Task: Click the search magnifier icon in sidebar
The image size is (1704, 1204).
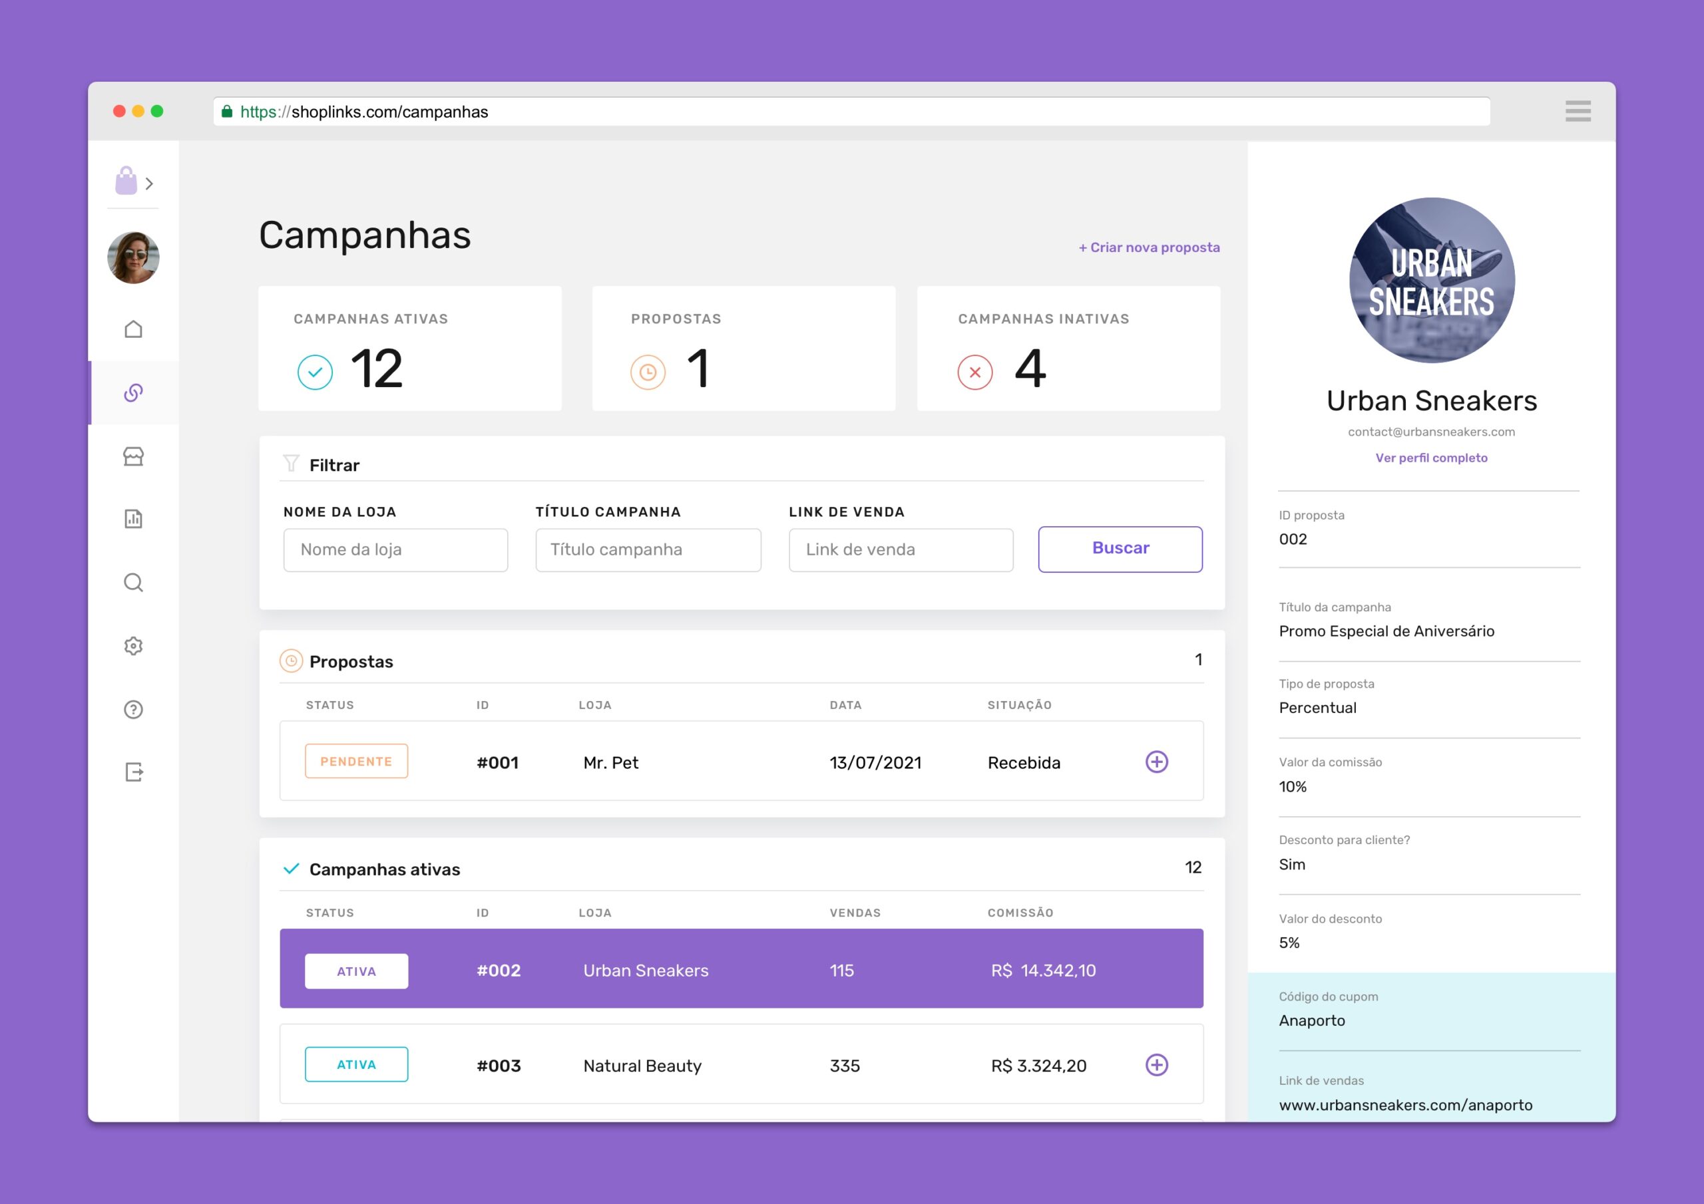Action: click(134, 582)
